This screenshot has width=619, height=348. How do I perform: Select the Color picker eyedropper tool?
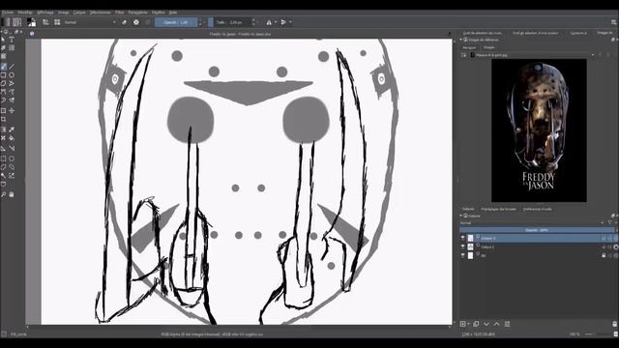(x=12, y=130)
